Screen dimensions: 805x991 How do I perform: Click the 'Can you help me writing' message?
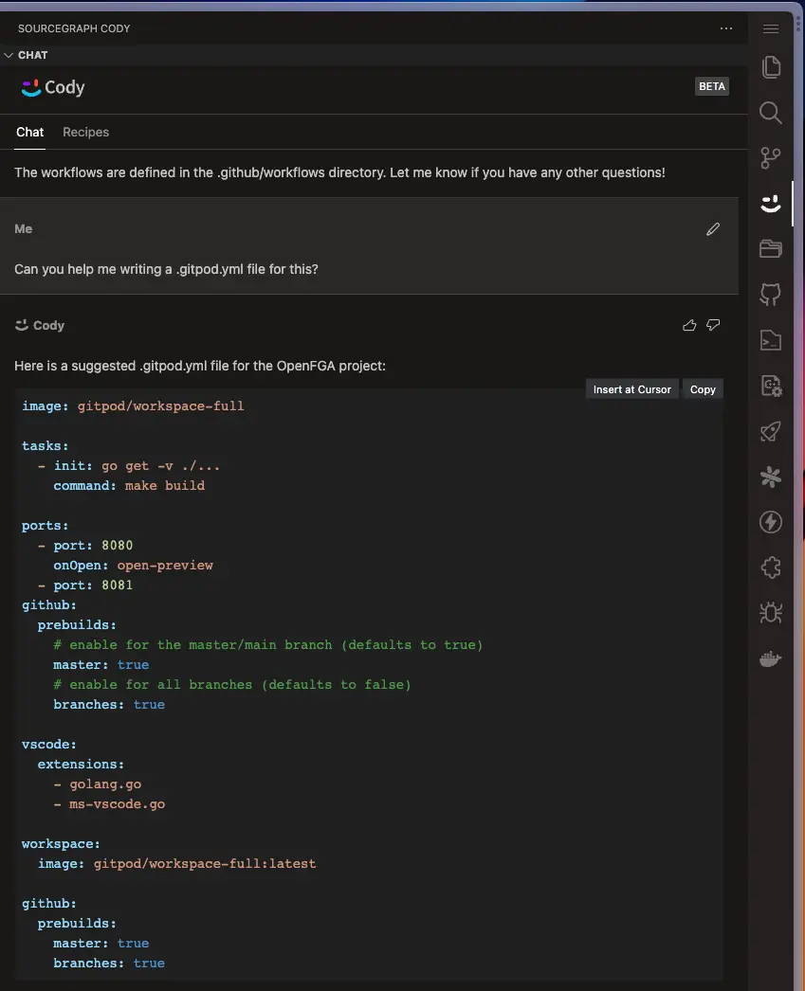pyautogui.click(x=166, y=269)
